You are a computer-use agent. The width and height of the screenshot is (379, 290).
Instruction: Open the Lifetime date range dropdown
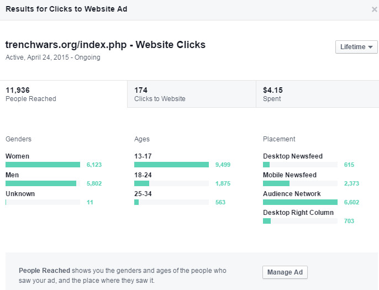pos(356,47)
